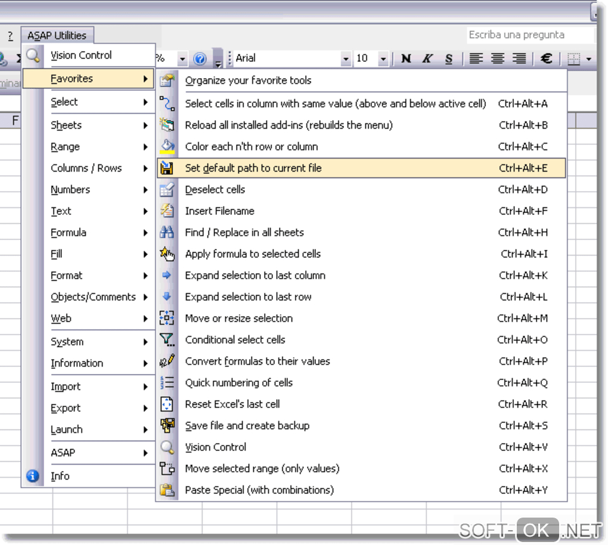Viewport: 608px width, 545px height.
Task: Open the Information submenu entry
Action: point(89,363)
